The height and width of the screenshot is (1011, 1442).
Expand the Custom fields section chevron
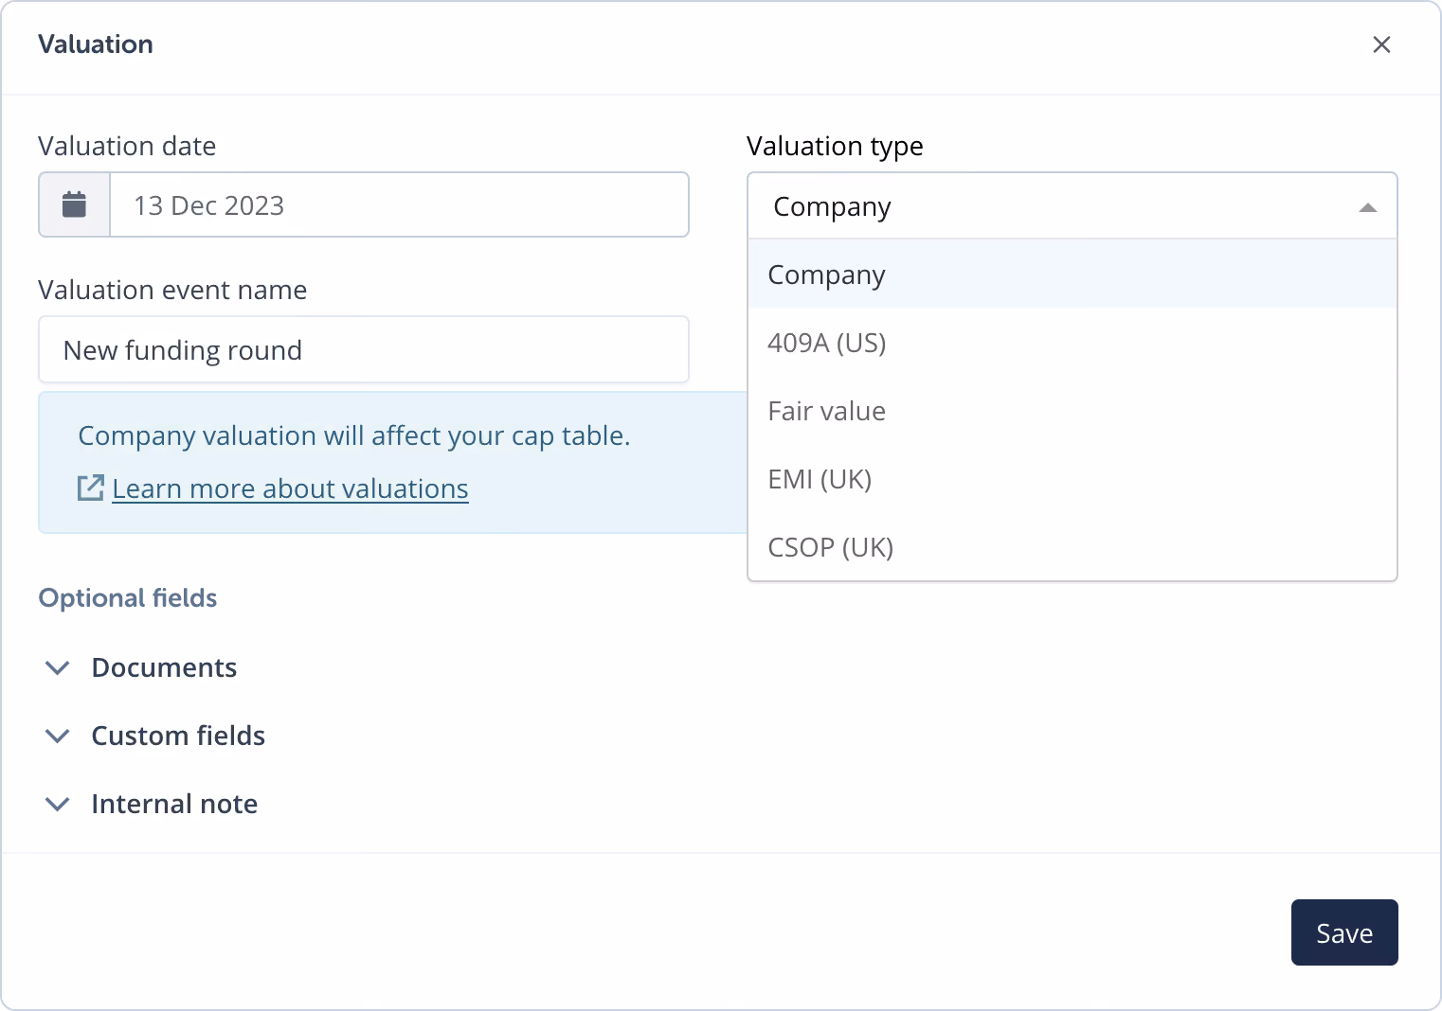pos(58,736)
